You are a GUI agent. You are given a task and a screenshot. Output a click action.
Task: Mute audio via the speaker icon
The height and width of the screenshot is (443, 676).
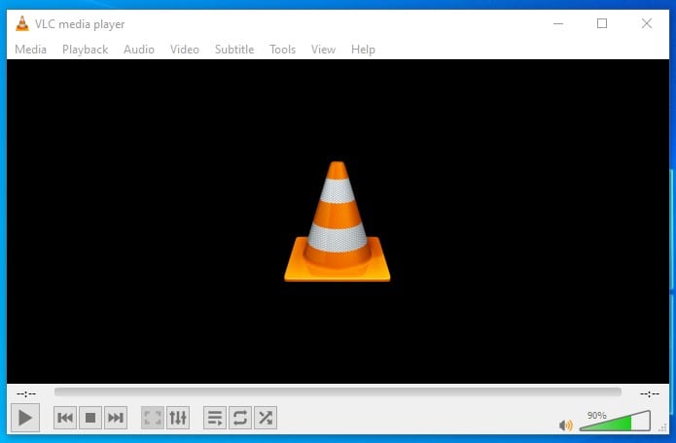(x=565, y=426)
